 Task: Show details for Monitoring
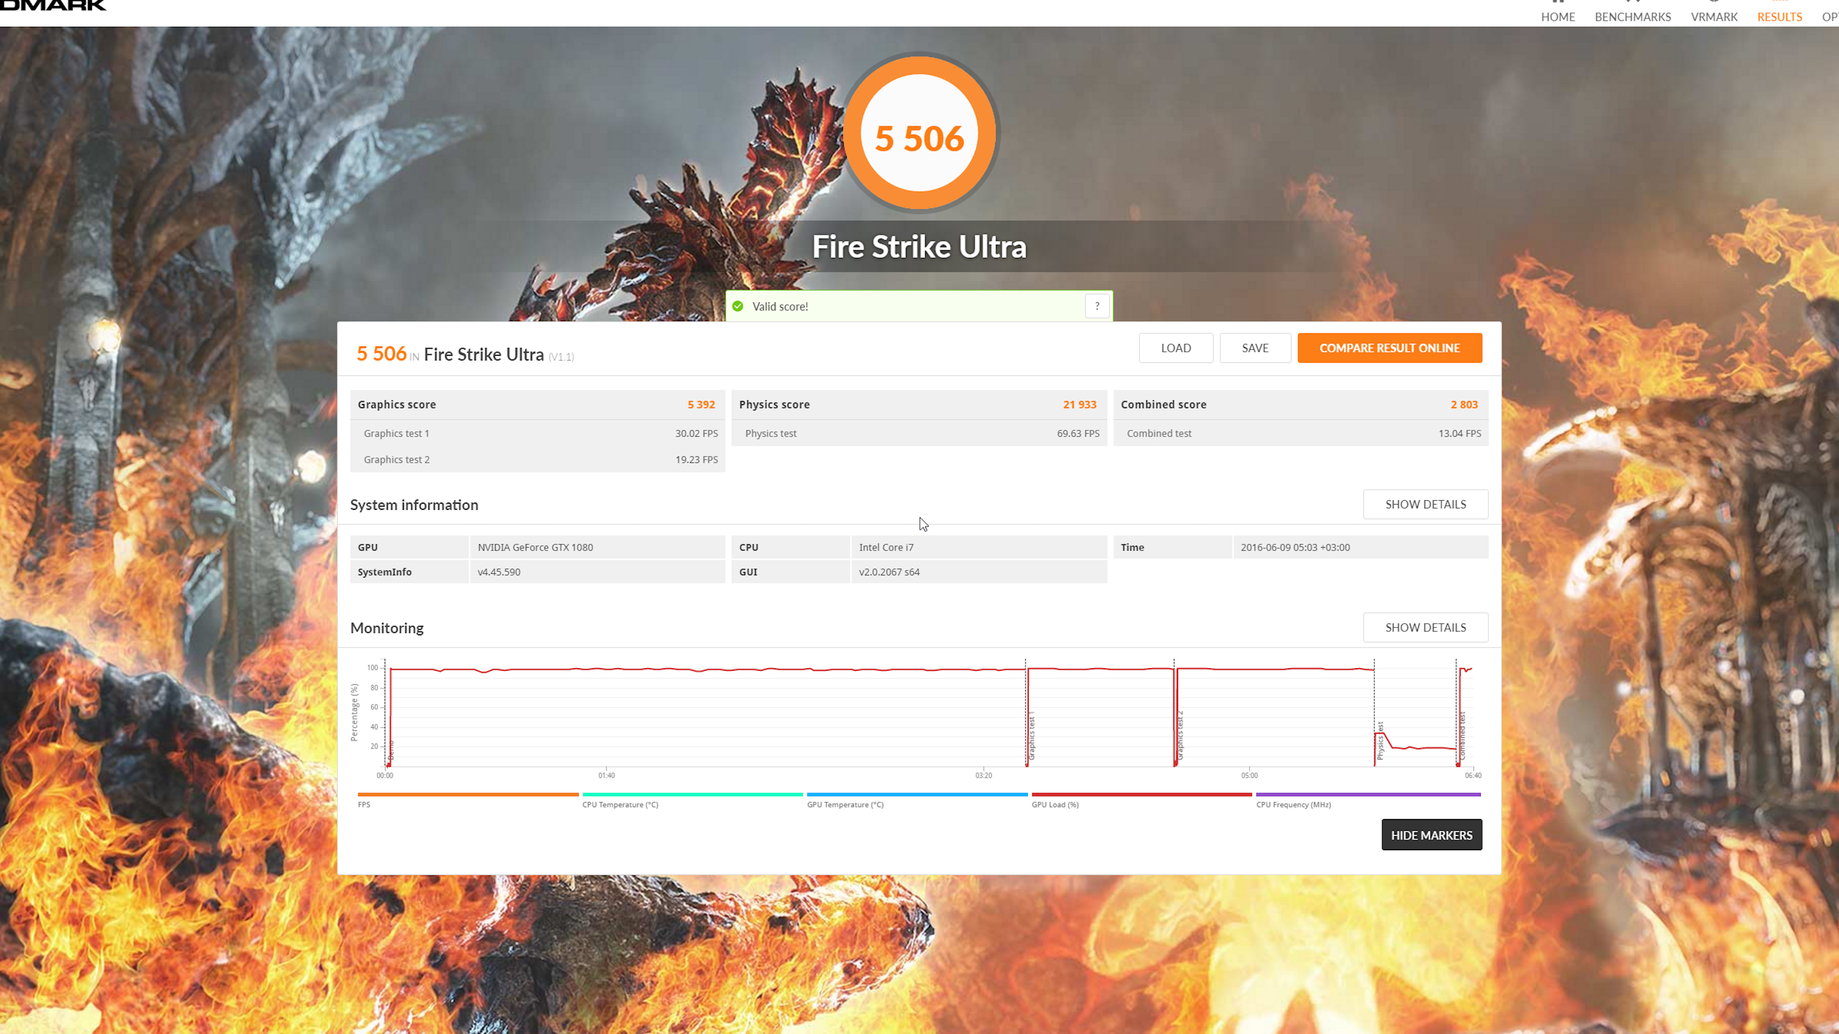1425,627
